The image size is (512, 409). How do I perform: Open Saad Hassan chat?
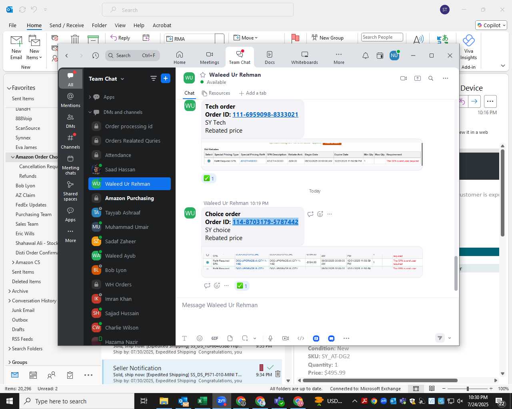(x=130, y=169)
